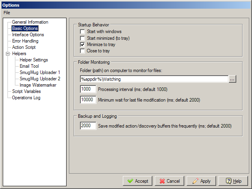The image size is (252, 189).
Task: Open Help
Action: point(233,181)
